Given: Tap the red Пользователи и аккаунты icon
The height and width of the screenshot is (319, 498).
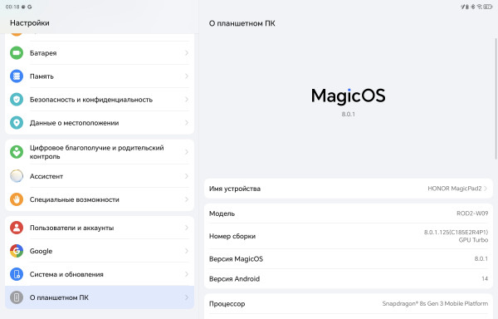Looking at the screenshot, I should tap(17, 228).
